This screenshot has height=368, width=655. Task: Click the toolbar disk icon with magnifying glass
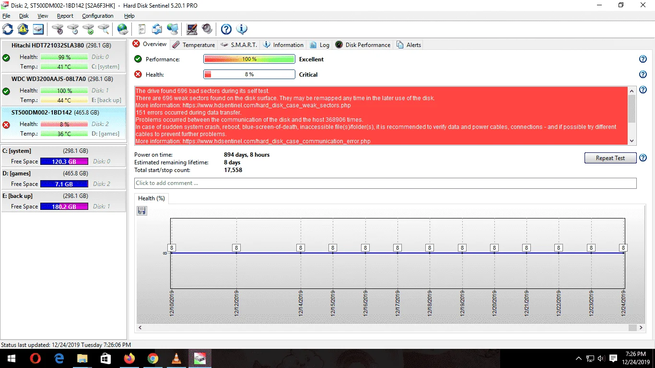pos(104,29)
